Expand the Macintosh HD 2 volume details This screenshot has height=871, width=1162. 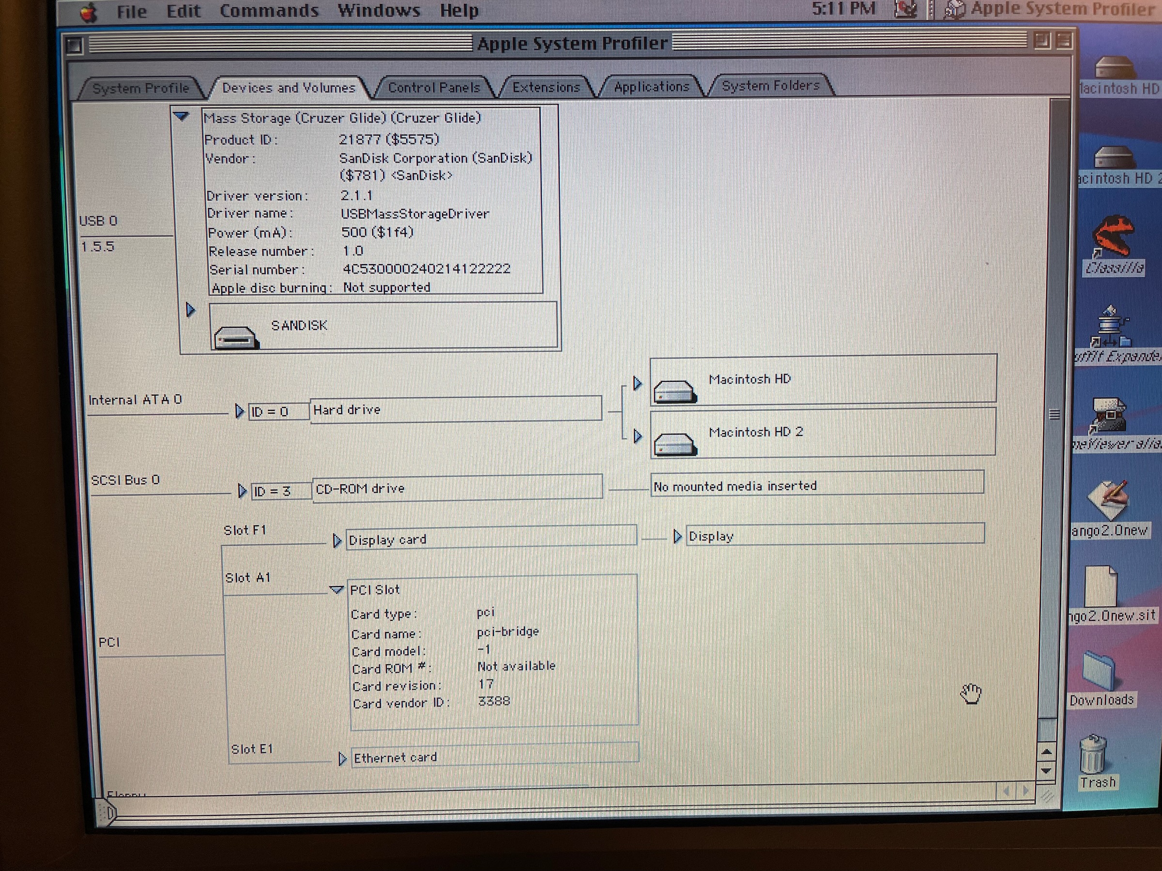tap(637, 436)
